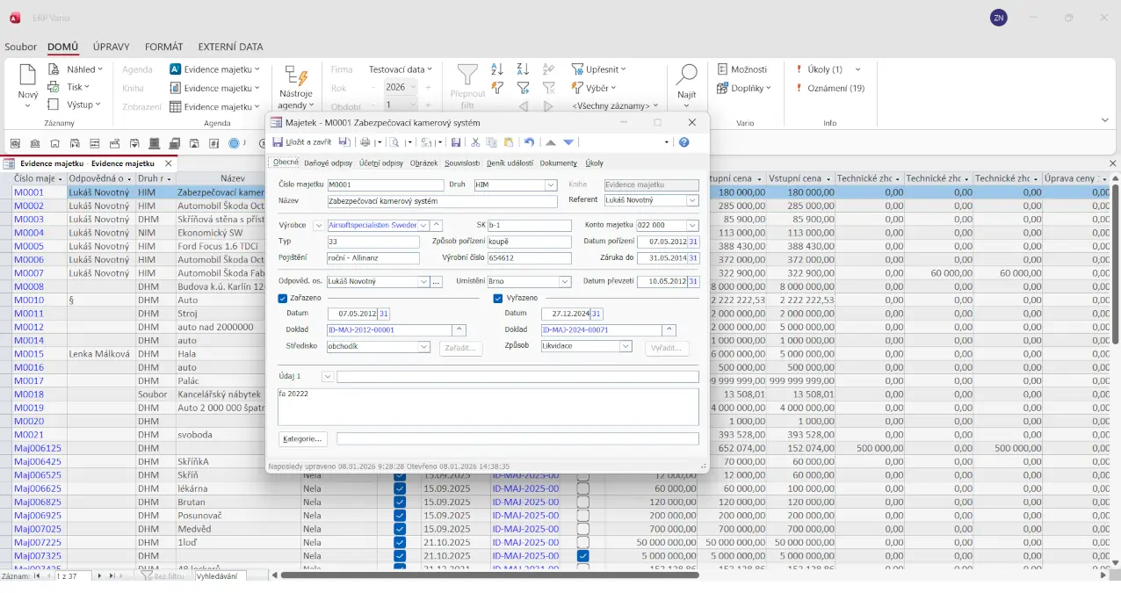Image resolution: width=1121 pixels, height=593 pixels.
Task: Open the Umístění dropdown showing Brno
Action: click(x=565, y=282)
